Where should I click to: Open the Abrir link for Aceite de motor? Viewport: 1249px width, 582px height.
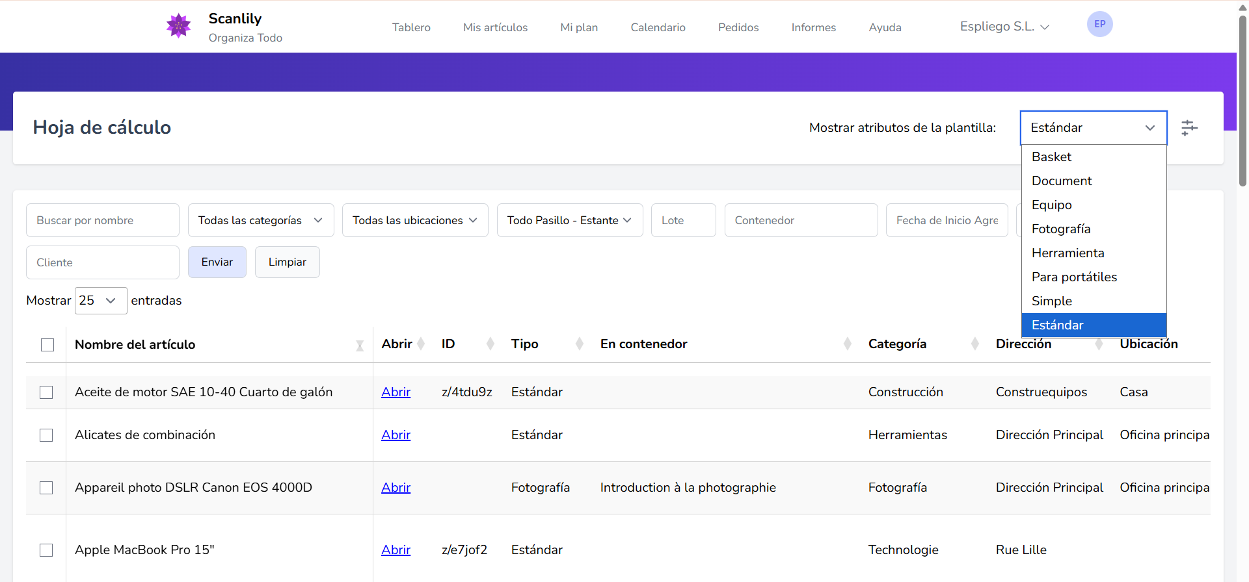click(x=396, y=392)
